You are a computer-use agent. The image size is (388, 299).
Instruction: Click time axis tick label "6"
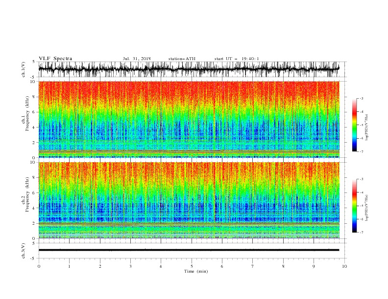pyautogui.click(x=222, y=266)
